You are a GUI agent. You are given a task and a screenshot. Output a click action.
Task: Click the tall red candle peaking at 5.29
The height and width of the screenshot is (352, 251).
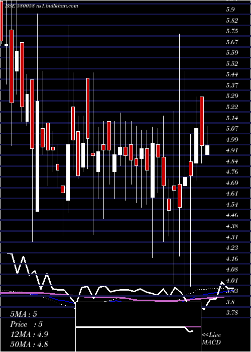pos(202,121)
